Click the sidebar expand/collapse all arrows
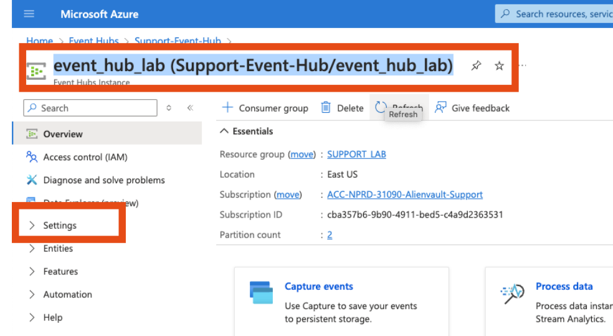Screen dimensions: 613x336 point(169,108)
